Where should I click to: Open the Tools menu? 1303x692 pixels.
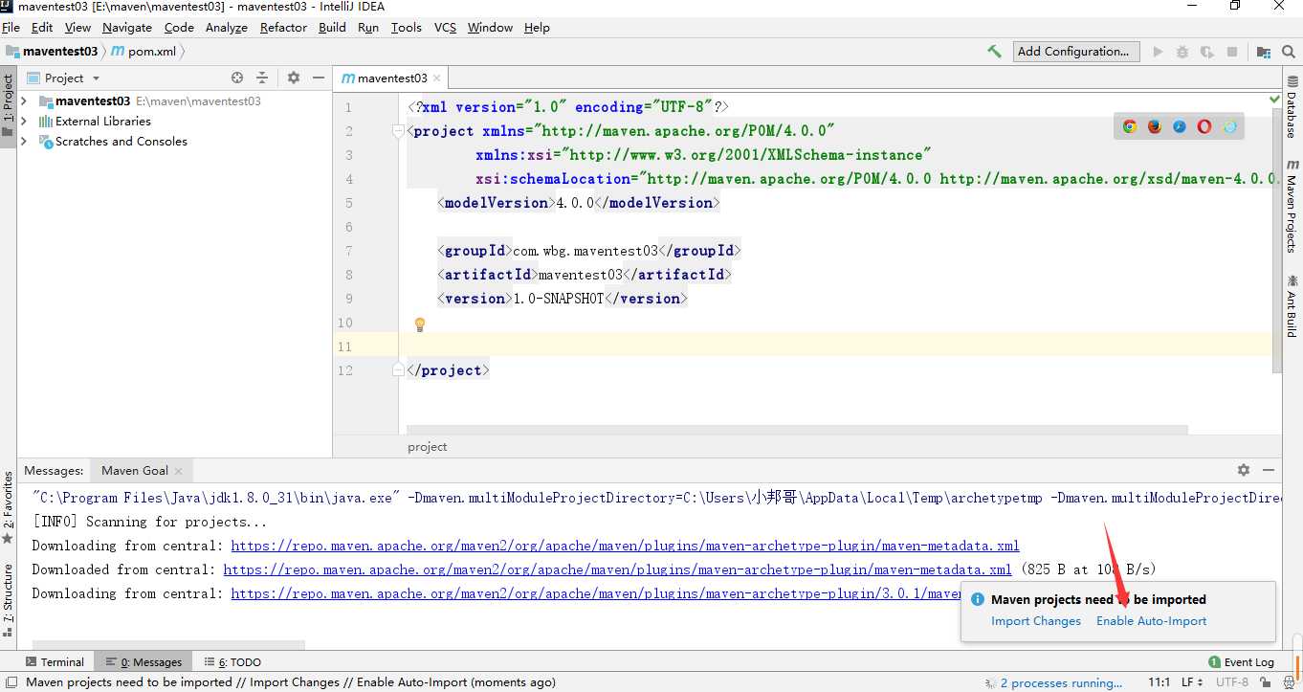[x=407, y=28]
